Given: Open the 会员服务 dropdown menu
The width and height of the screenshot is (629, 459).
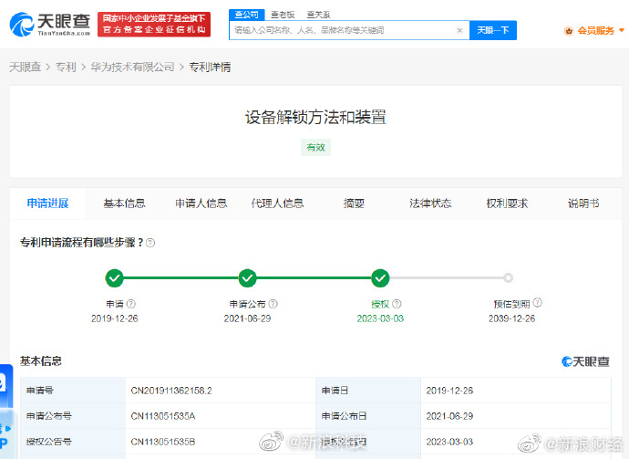Looking at the screenshot, I should point(599,30).
